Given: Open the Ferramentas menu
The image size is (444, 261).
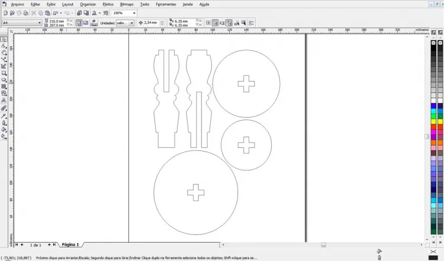Looking at the screenshot, I should [166, 4].
